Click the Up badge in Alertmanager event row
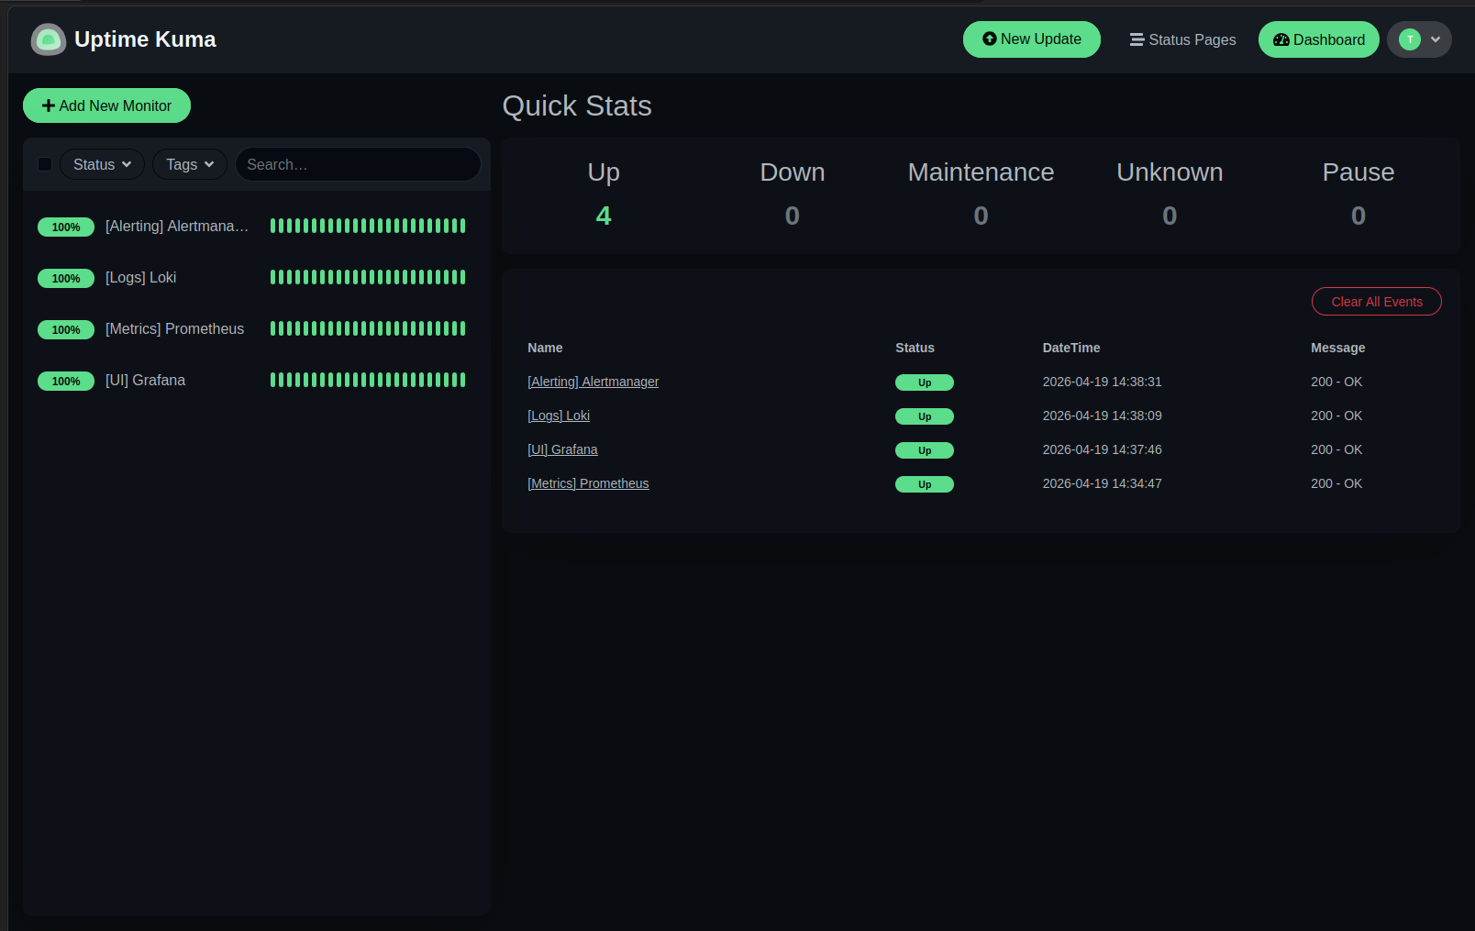This screenshot has height=931, width=1475. [925, 382]
